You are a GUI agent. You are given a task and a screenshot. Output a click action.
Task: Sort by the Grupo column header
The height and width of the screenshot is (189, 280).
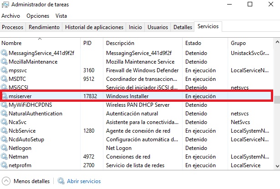point(250,43)
